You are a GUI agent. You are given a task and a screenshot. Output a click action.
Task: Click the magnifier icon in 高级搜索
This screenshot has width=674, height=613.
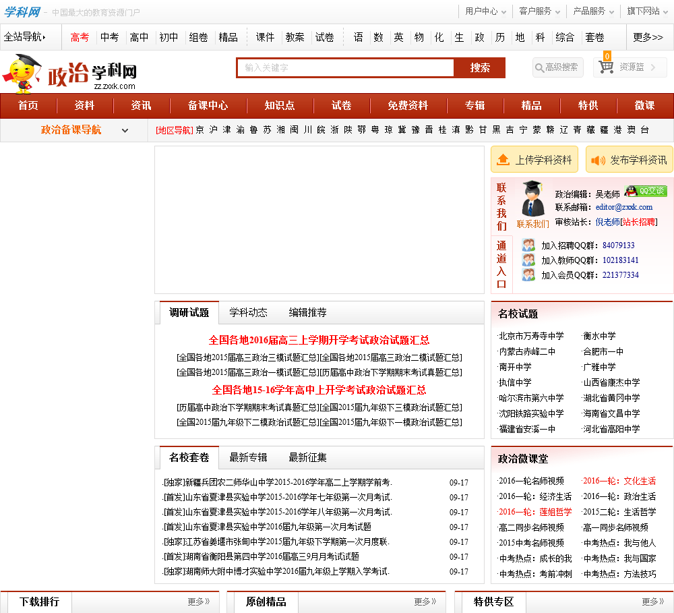point(539,67)
